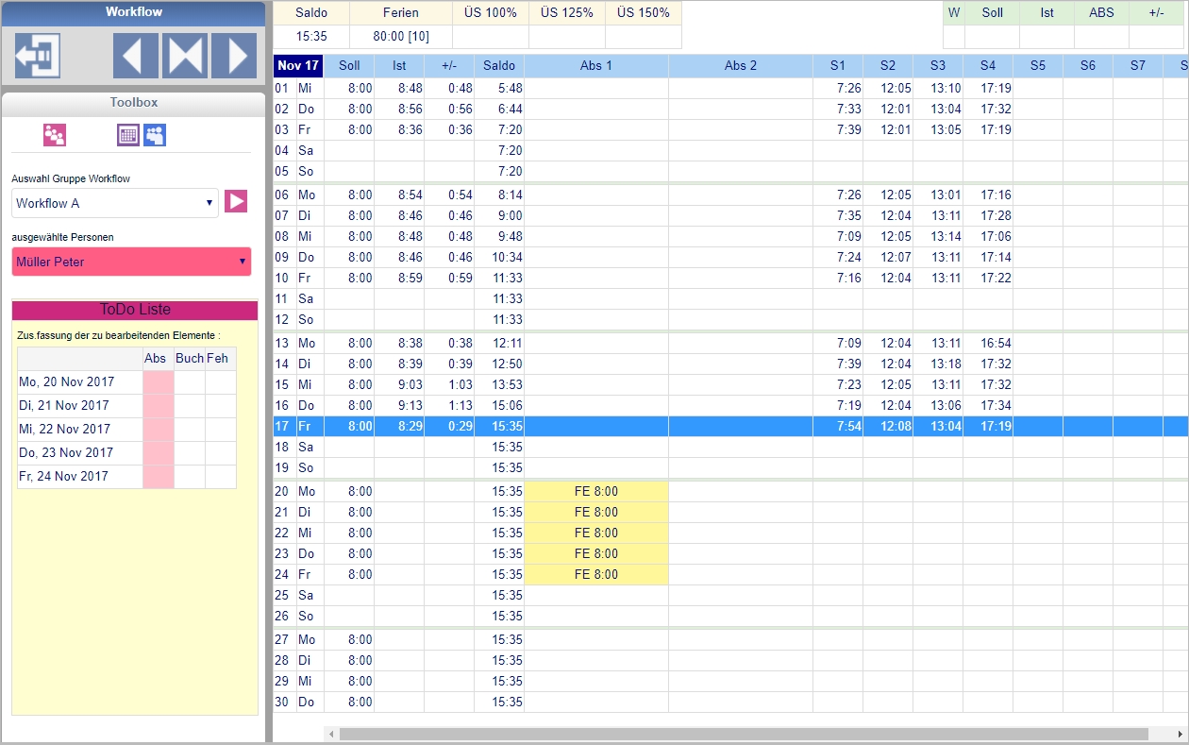Expand the Müller Peter person dropdown

(131, 262)
